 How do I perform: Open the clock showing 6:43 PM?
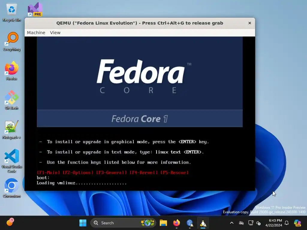pos(273,223)
